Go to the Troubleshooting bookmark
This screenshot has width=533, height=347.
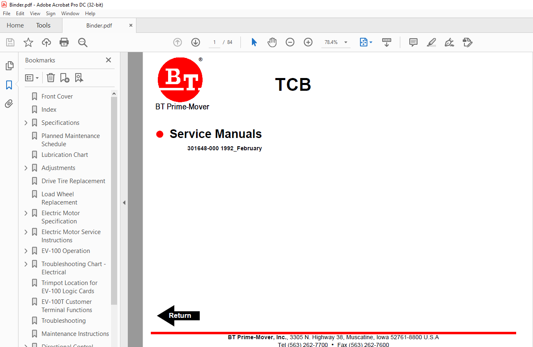pyautogui.click(x=63, y=321)
